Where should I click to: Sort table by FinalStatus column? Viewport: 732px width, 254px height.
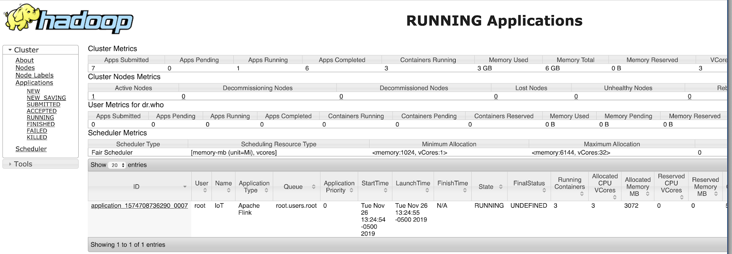[x=529, y=186]
